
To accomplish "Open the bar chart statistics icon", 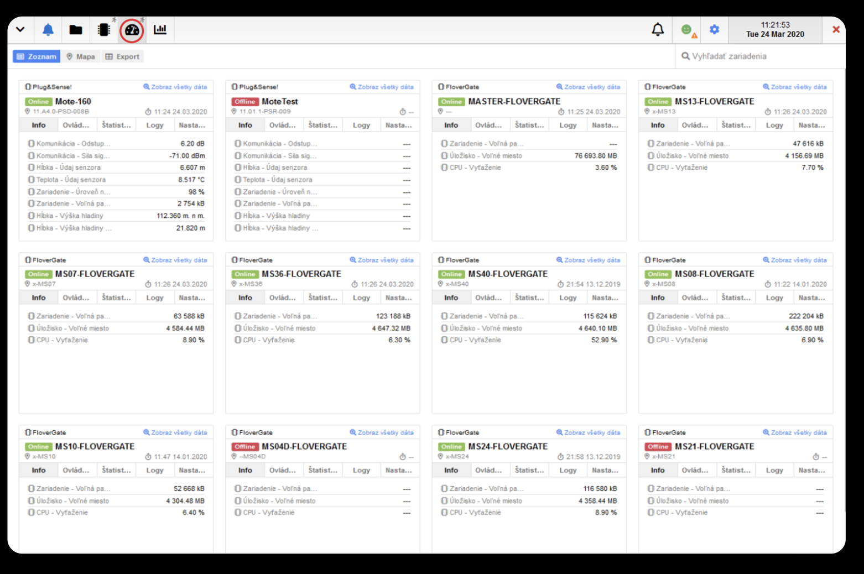I will [160, 30].
